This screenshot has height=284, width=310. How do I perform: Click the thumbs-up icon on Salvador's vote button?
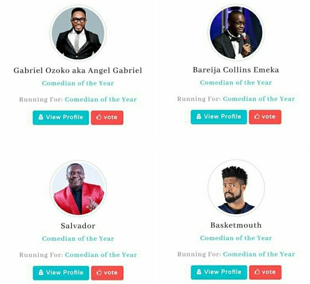[99, 273]
